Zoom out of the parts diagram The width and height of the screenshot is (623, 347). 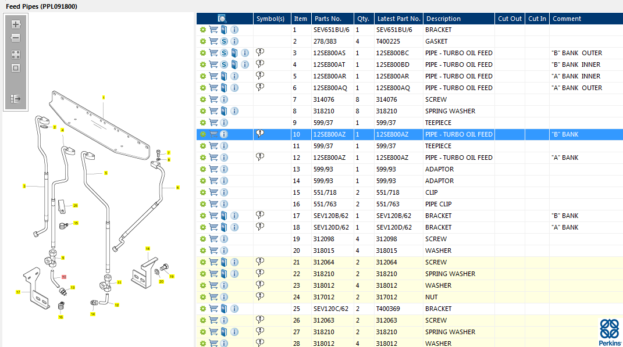tap(16, 38)
